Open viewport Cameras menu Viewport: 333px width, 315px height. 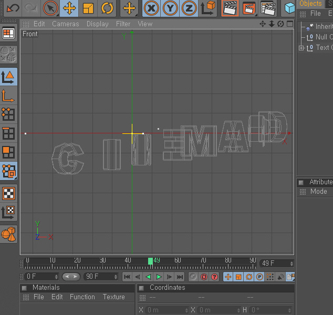pyautogui.click(x=66, y=24)
